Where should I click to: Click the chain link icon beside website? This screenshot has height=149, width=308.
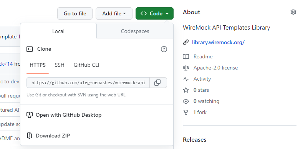(186, 42)
